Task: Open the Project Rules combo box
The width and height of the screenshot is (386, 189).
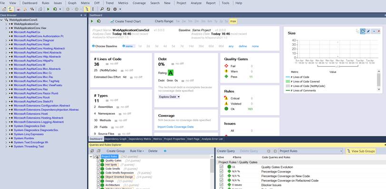Action: 311,151
